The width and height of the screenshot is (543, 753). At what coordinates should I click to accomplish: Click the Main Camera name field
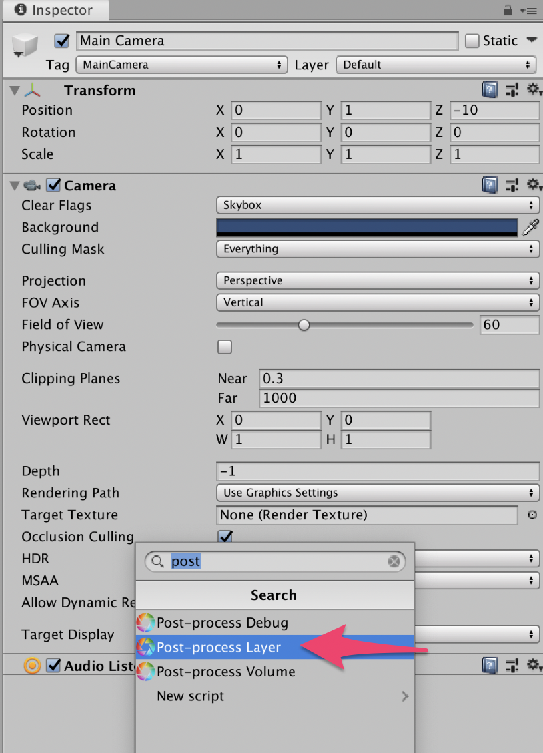point(267,41)
